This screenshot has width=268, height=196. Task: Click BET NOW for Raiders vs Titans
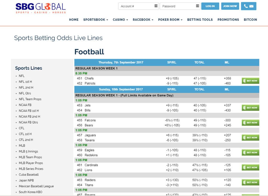(x=250, y=182)
